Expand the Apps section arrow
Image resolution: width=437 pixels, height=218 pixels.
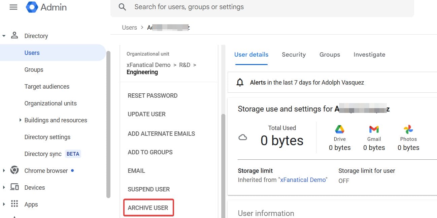pos(4,204)
